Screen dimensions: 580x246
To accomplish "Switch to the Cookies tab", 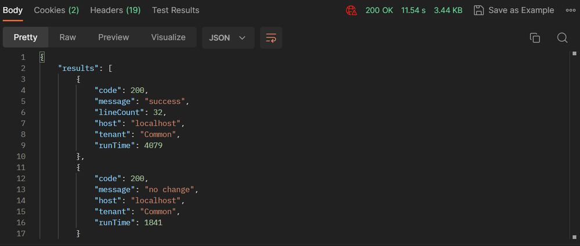I will pyautogui.click(x=56, y=10).
